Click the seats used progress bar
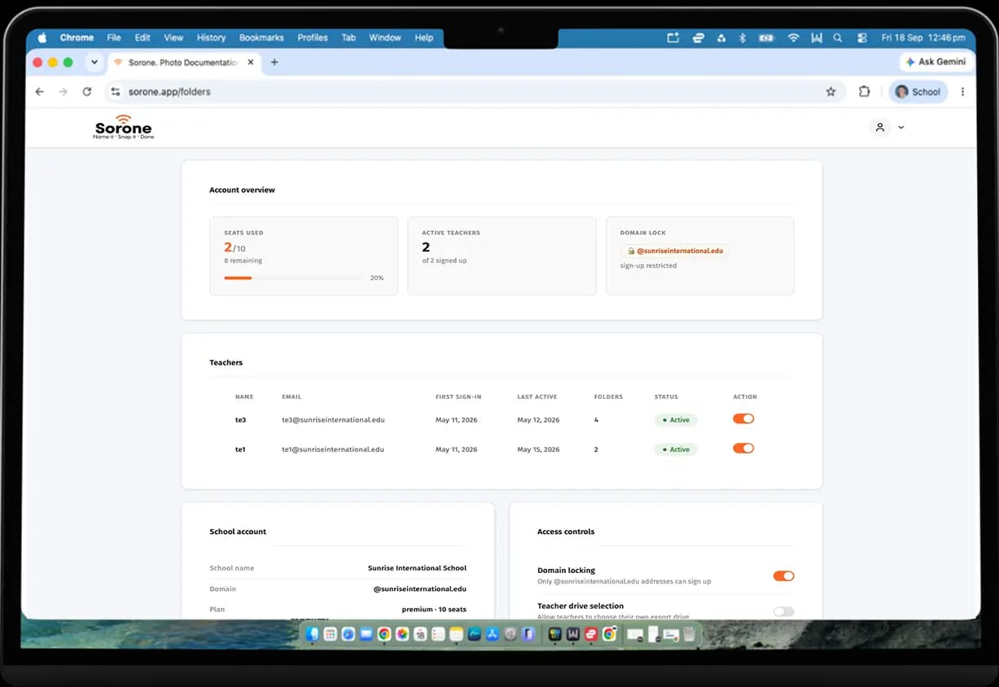 [x=293, y=278]
